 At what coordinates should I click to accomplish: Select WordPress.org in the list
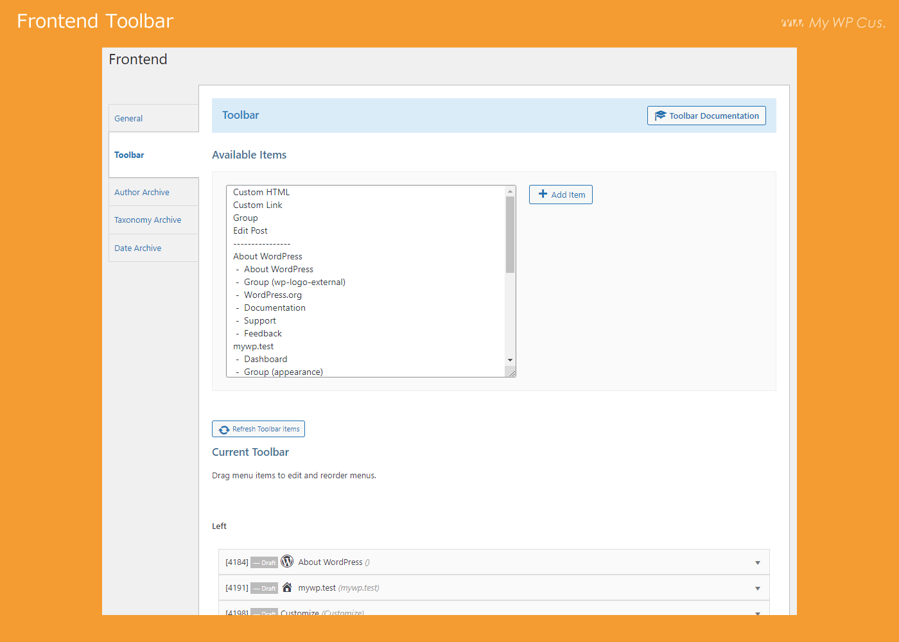pos(366,295)
